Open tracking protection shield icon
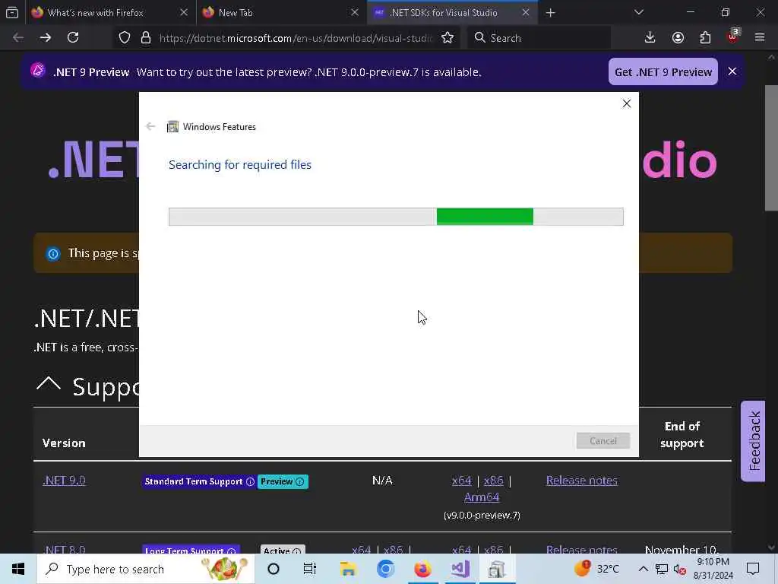The height and width of the screenshot is (584, 778). point(125,38)
